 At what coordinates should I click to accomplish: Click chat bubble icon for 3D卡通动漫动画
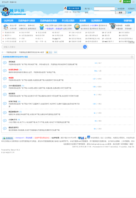[x=5, y=87]
